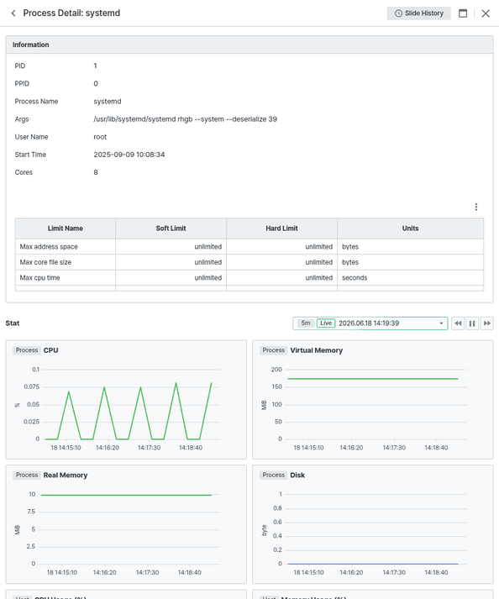The width and height of the screenshot is (499, 599).
Task: Toggle the Live mode badge
Action: coord(326,323)
